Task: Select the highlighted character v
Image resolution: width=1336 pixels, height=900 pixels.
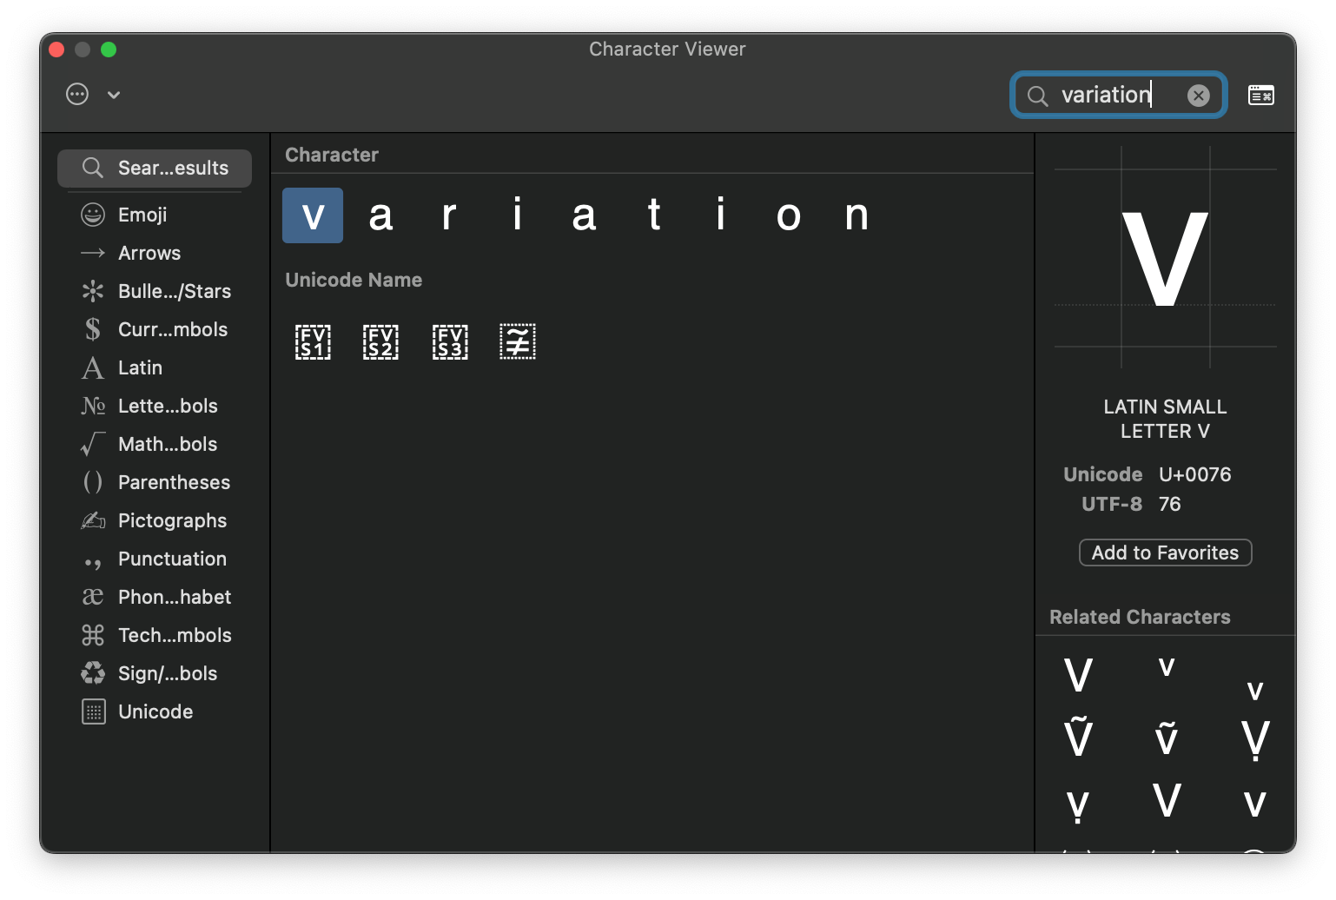Action: (x=313, y=215)
